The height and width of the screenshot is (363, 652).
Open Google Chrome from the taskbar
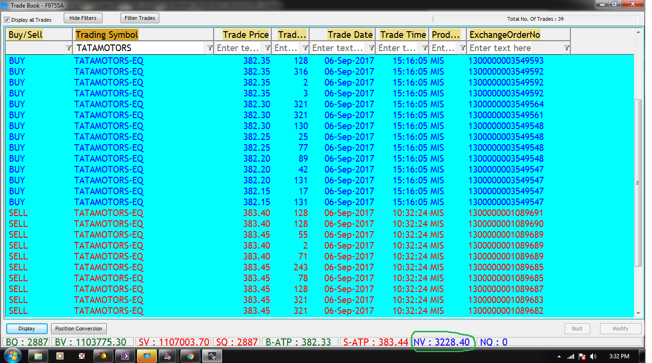pyautogui.click(x=190, y=356)
